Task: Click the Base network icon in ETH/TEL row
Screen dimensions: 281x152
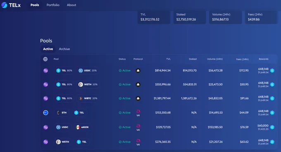Action: [45, 113]
